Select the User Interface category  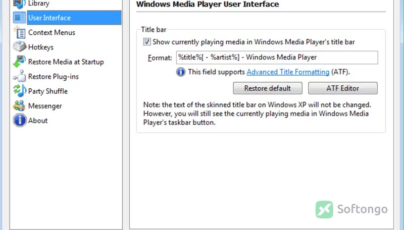(x=74, y=18)
